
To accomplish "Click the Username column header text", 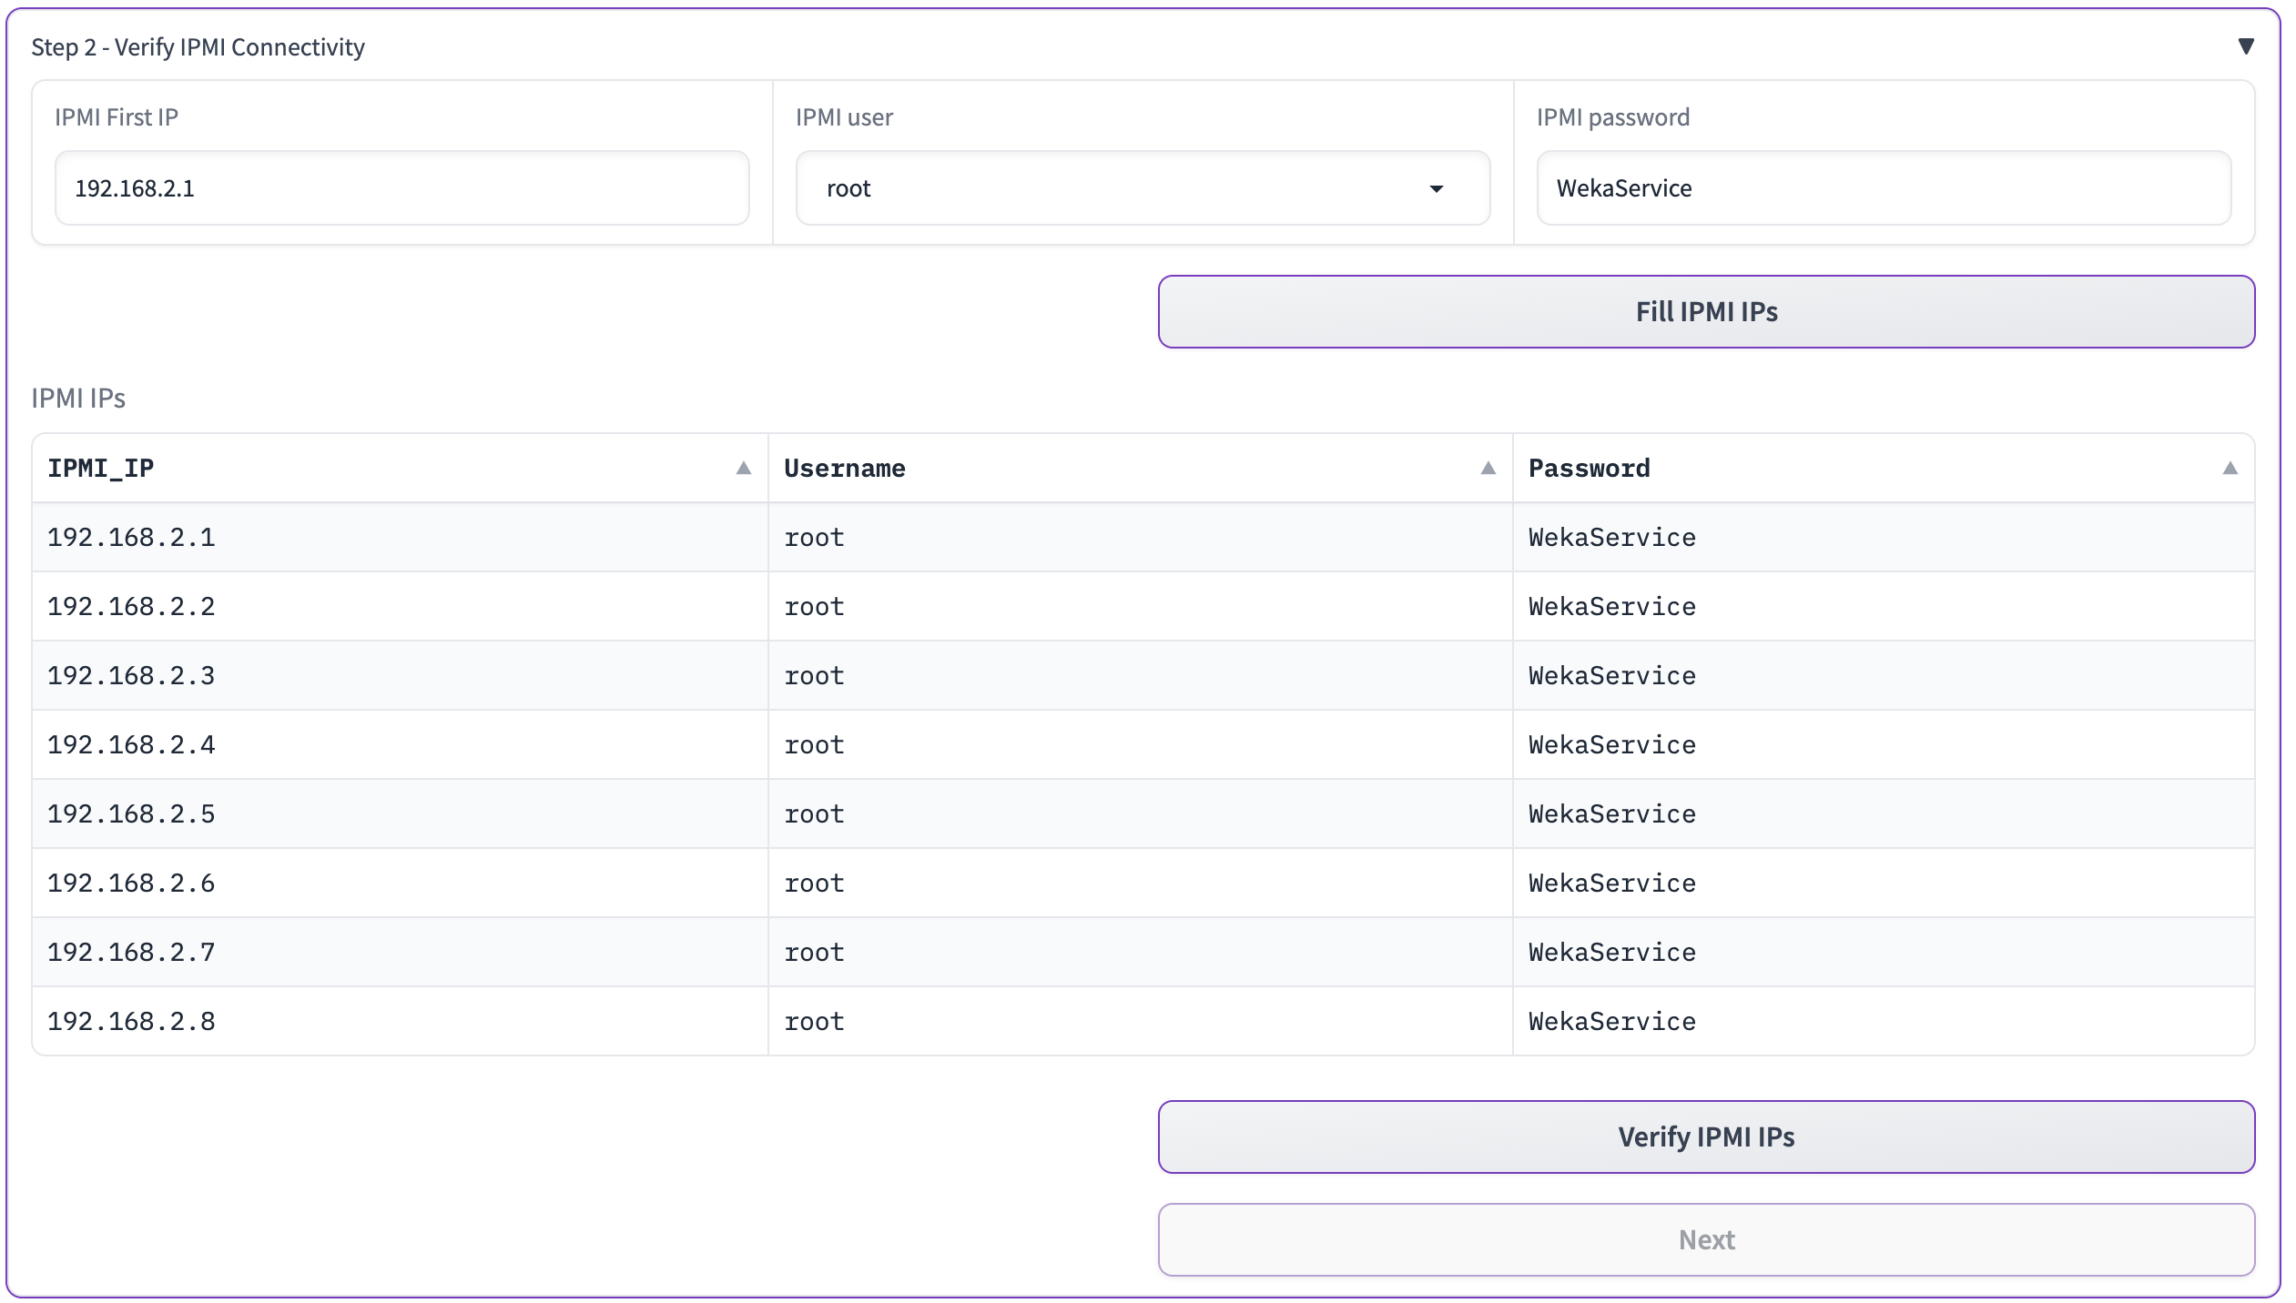I will coord(844,469).
